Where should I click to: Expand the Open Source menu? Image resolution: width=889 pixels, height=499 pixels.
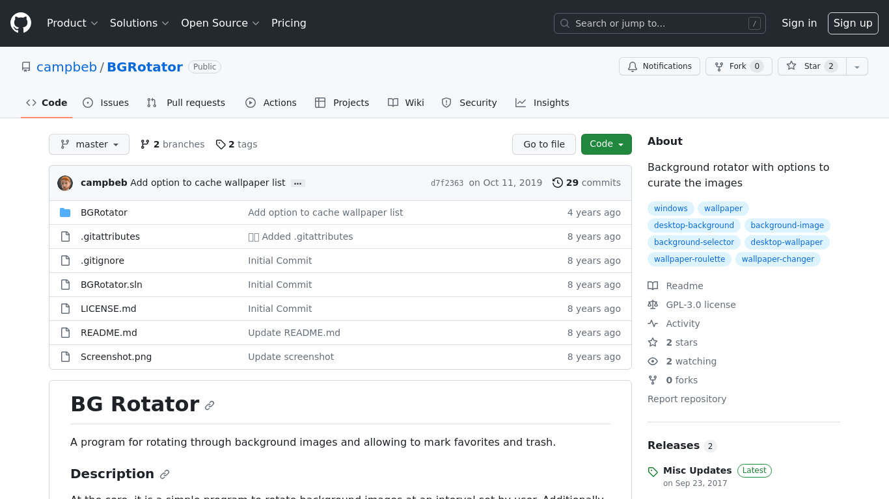click(220, 23)
